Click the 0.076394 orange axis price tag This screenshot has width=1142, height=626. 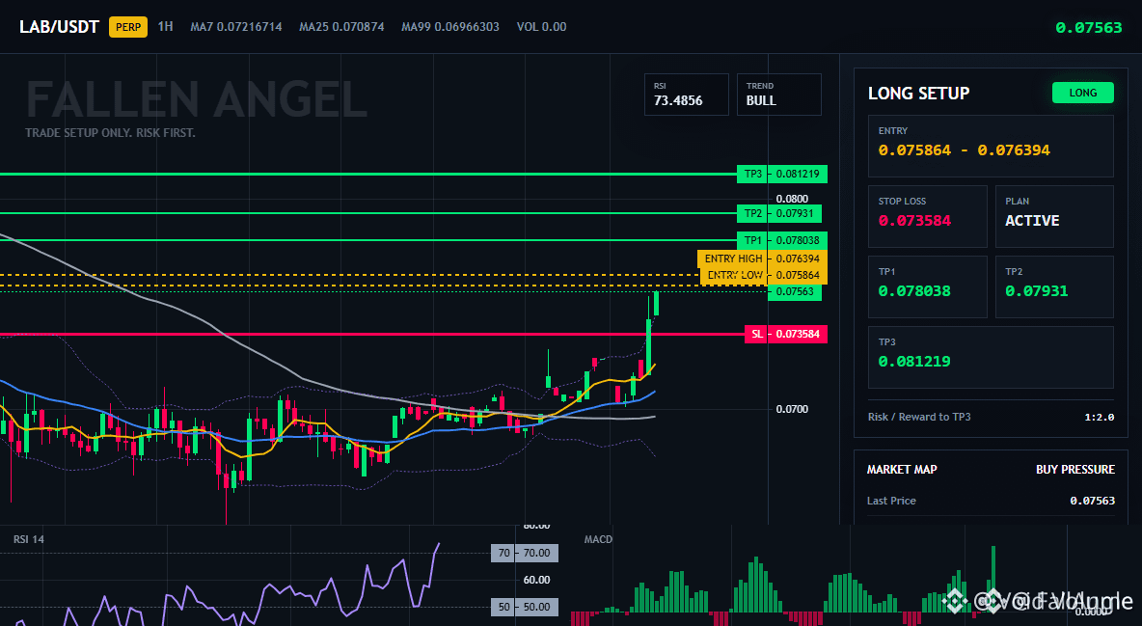pyautogui.click(x=798, y=259)
